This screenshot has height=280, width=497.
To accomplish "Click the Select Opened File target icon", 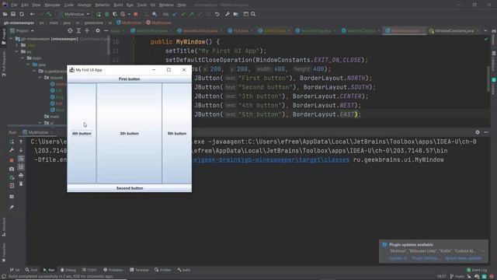I will (70, 31).
